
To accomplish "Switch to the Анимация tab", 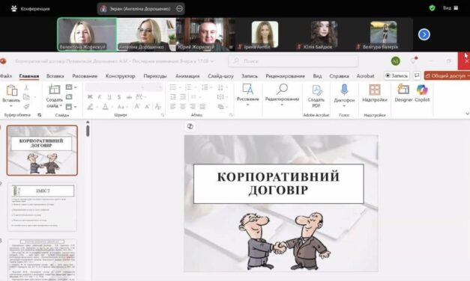I will tap(187, 76).
